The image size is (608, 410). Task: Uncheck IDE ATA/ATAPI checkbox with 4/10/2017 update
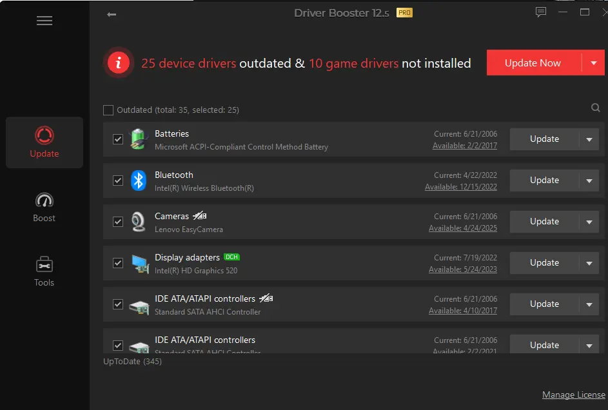[x=118, y=304]
